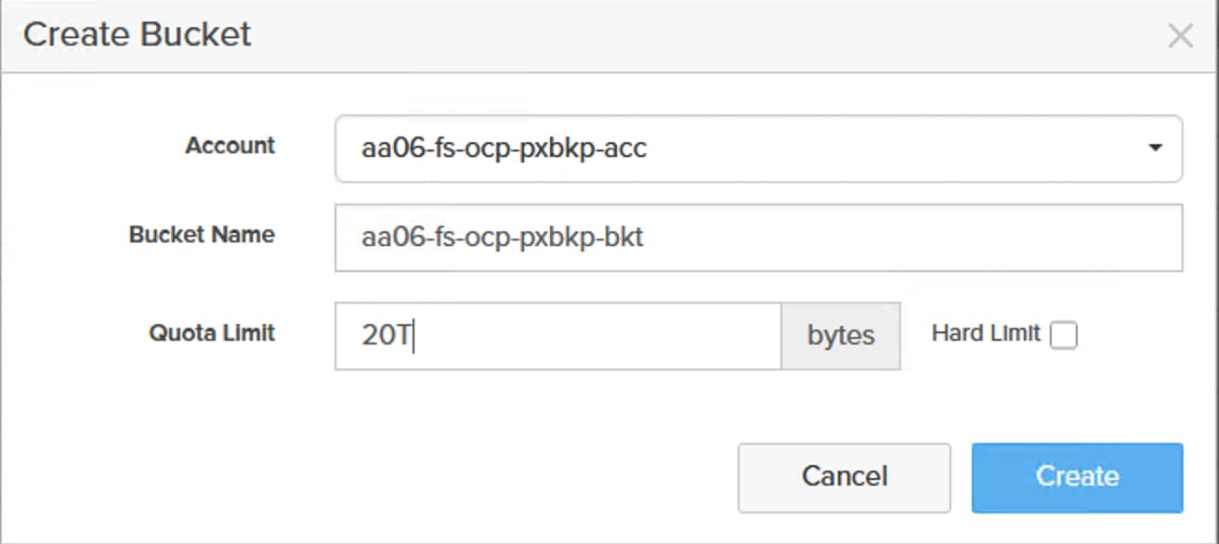The width and height of the screenshot is (1219, 544).
Task: Enable the Hard Limit checkbox
Action: (1063, 336)
